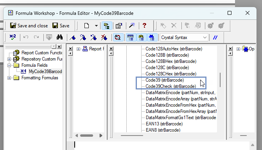Toggle the Workshop Tree button
262x150 pixels.
107,26
